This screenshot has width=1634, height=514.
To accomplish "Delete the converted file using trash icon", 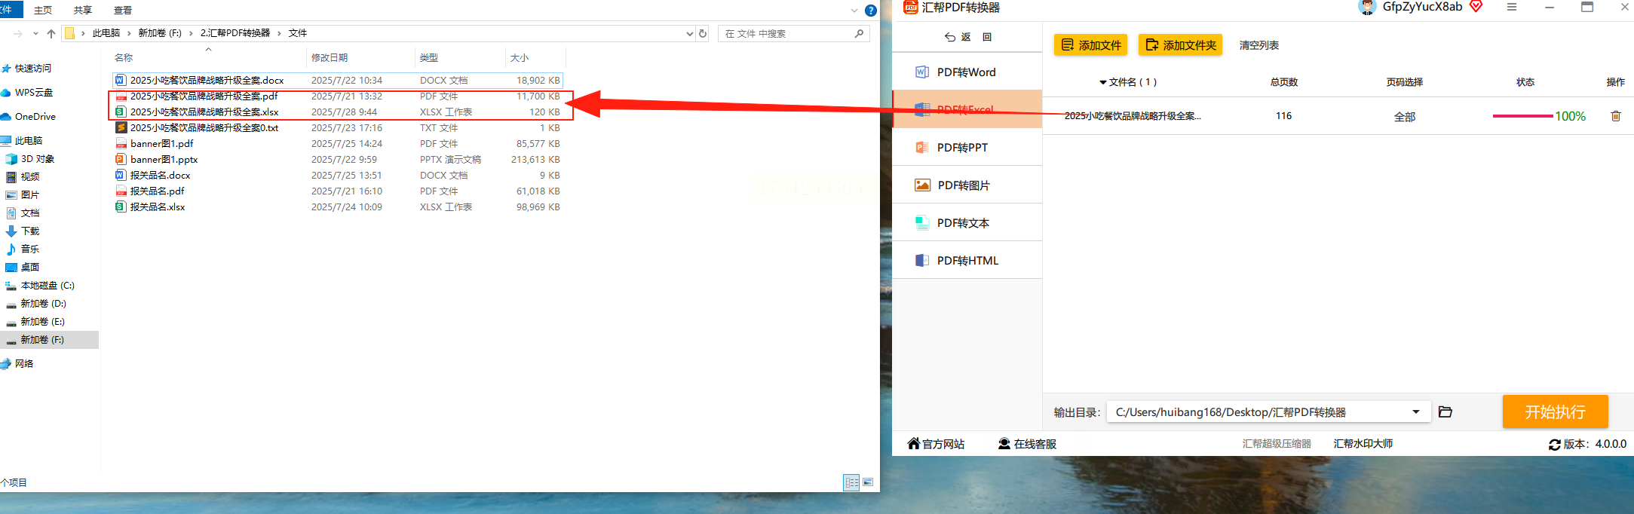I will point(1616,116).
